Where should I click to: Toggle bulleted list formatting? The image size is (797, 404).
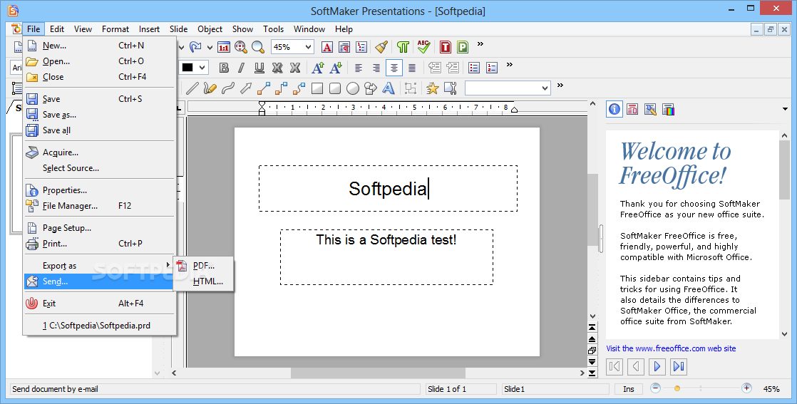pyautogui.click(x=474, y=68)
